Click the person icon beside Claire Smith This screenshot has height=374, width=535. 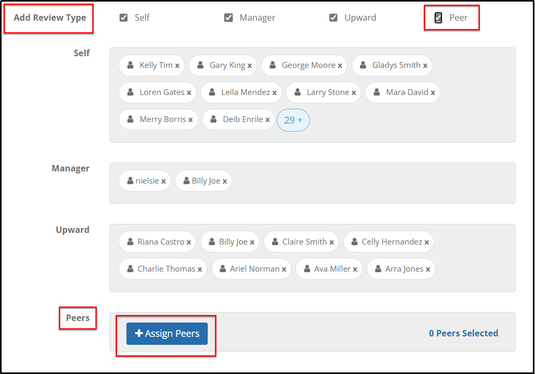pyautogui.click(x=275, y=241)
